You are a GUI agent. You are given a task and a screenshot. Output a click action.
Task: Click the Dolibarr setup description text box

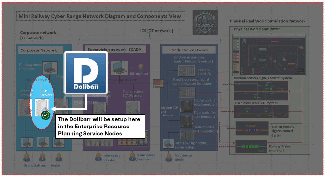[x=100, y=127]
